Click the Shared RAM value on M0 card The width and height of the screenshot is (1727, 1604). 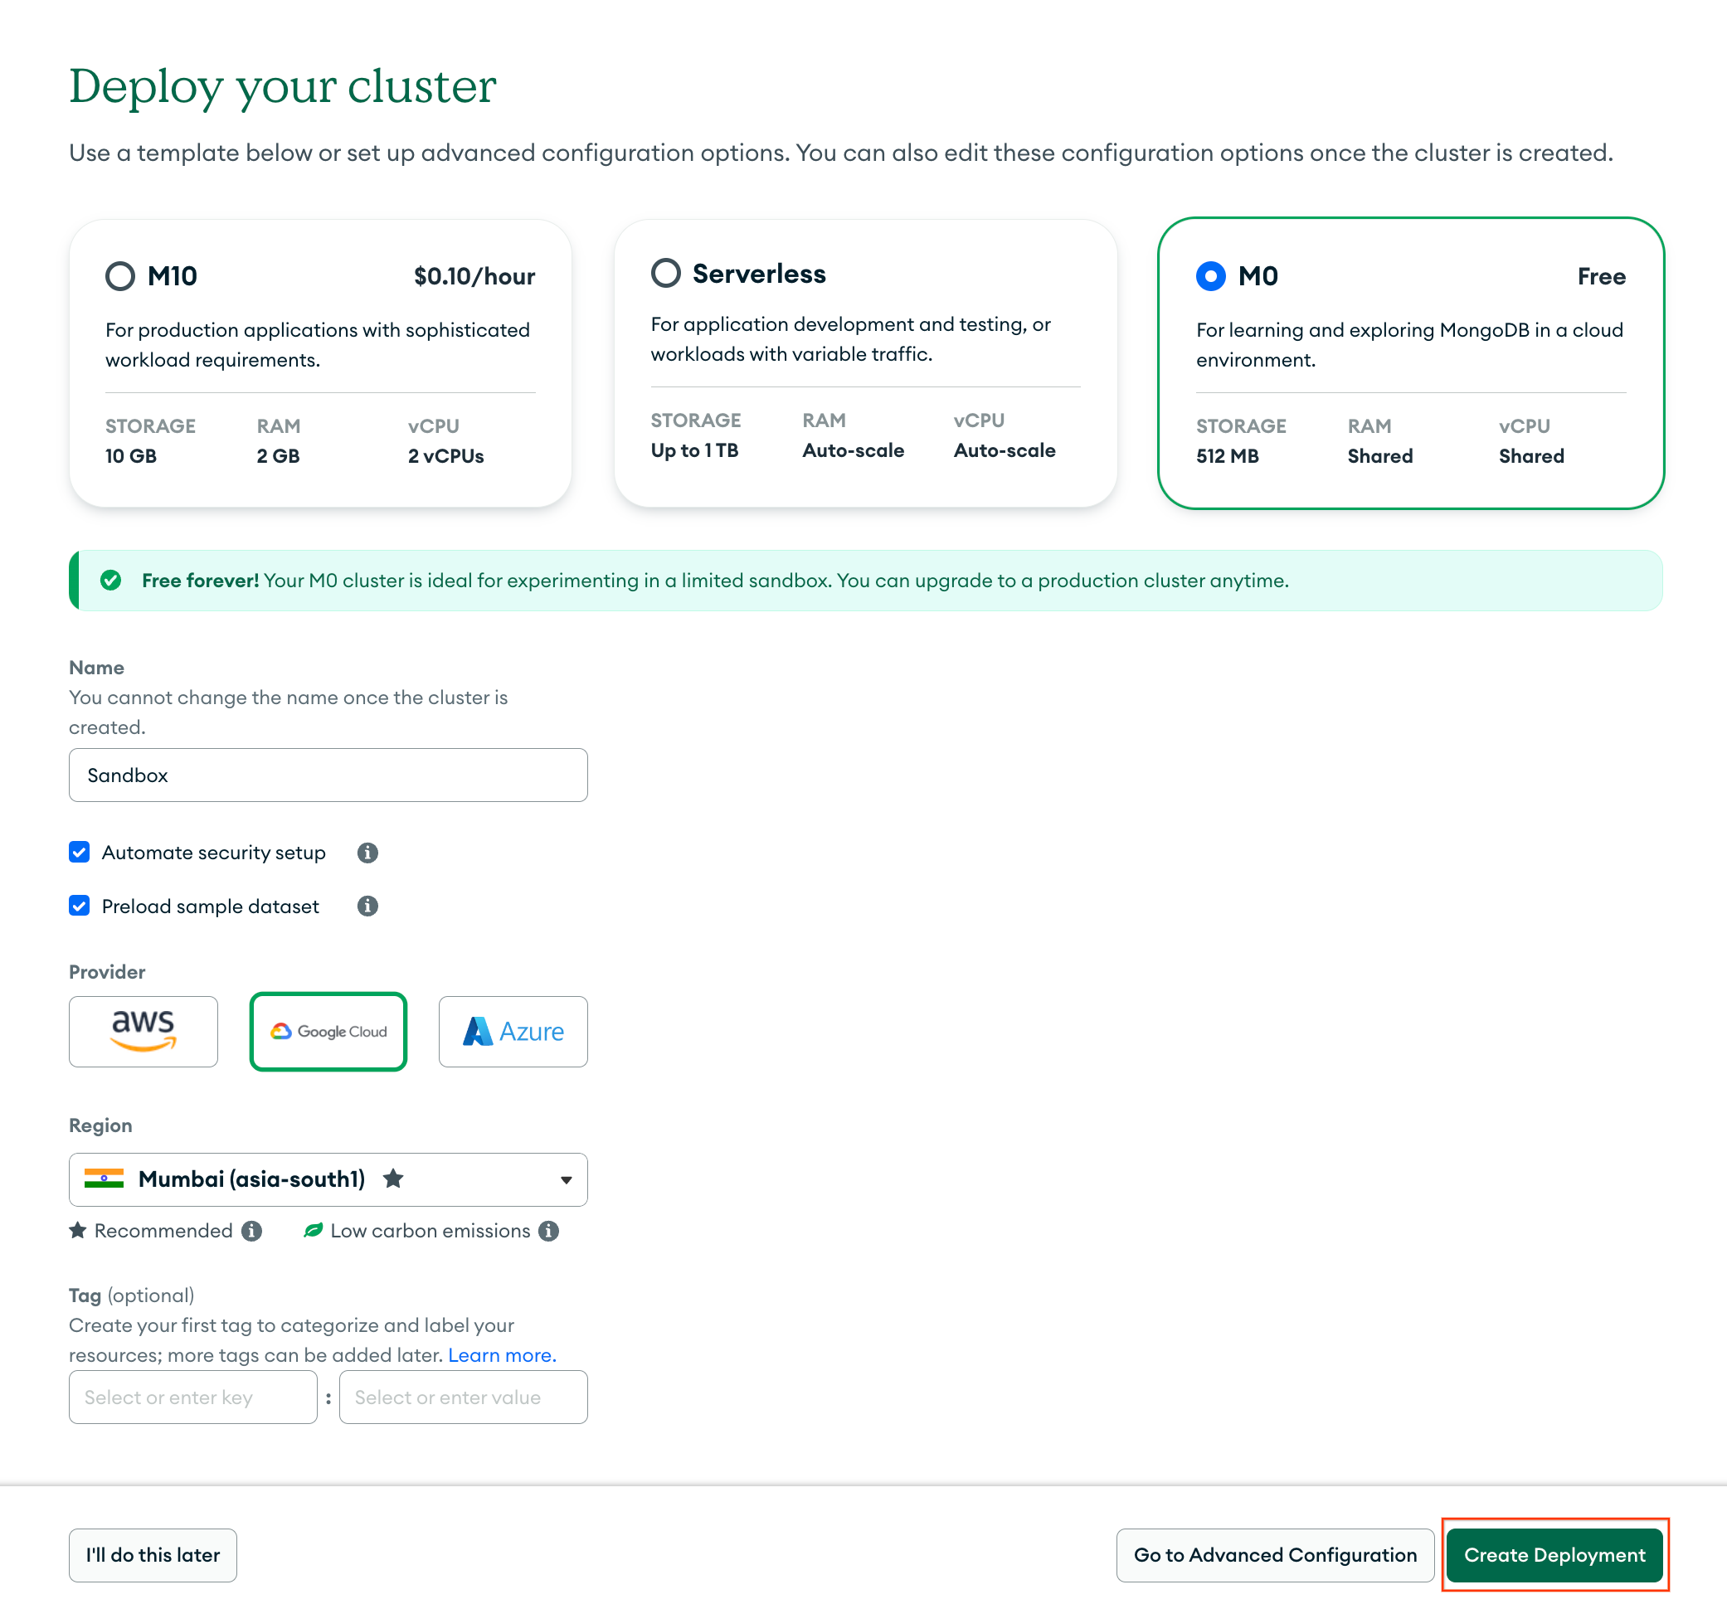click(1379, 455)
